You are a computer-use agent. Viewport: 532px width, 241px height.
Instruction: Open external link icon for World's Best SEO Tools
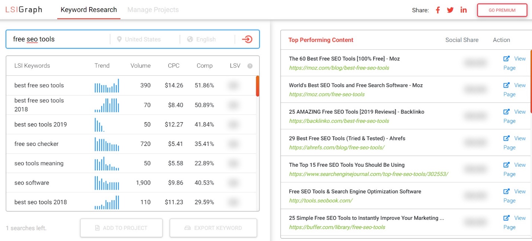click(x=506, y=85)
